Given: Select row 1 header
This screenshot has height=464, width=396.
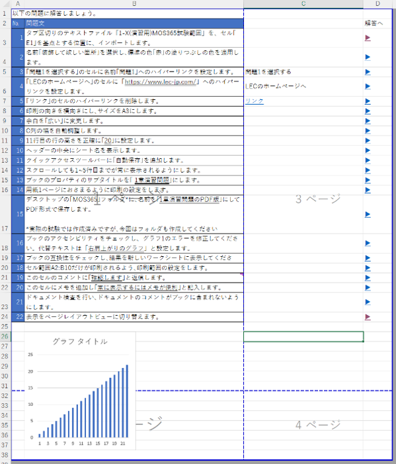Looking at the screenshot, I should point(5,14).
